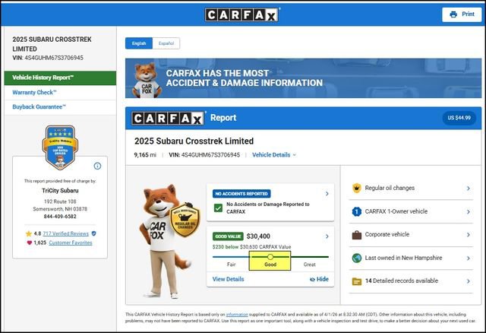Click the hide eye icon
Image resolution: width=486 pixels, height=333 pixels.
pyautogui.click(x=312, y=280)
